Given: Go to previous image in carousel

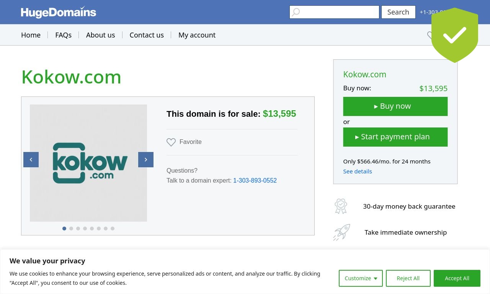Looking at the screenshot, I should (31, 160).
